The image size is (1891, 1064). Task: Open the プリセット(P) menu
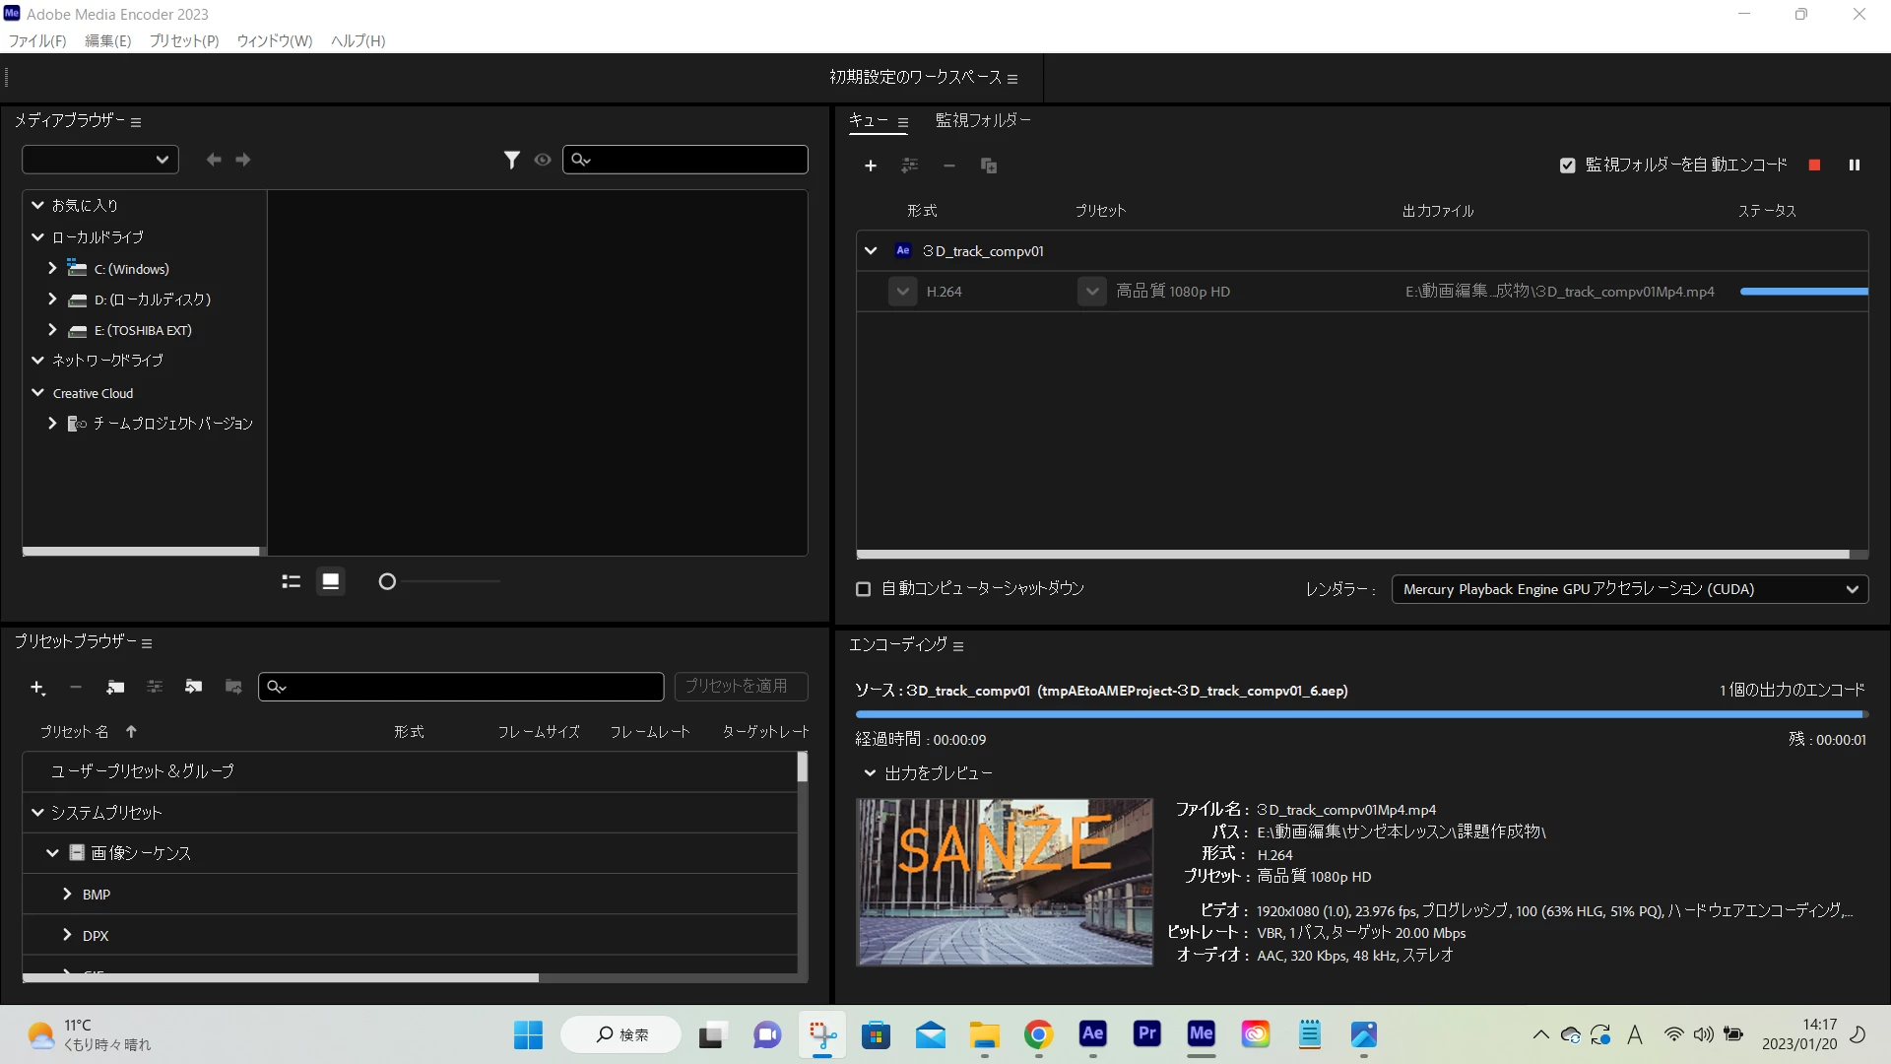click(183, 40)
